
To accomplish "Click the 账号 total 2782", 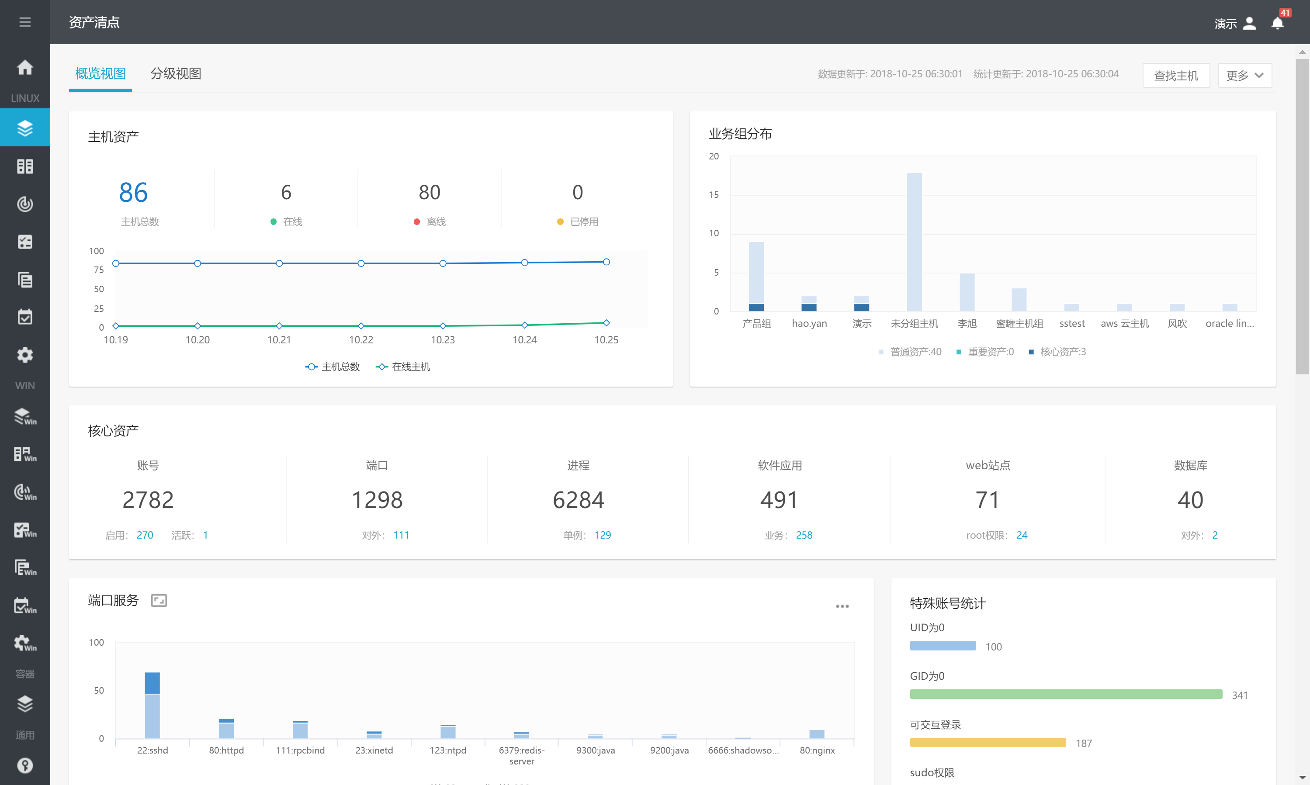I will (x=148, y=500).
